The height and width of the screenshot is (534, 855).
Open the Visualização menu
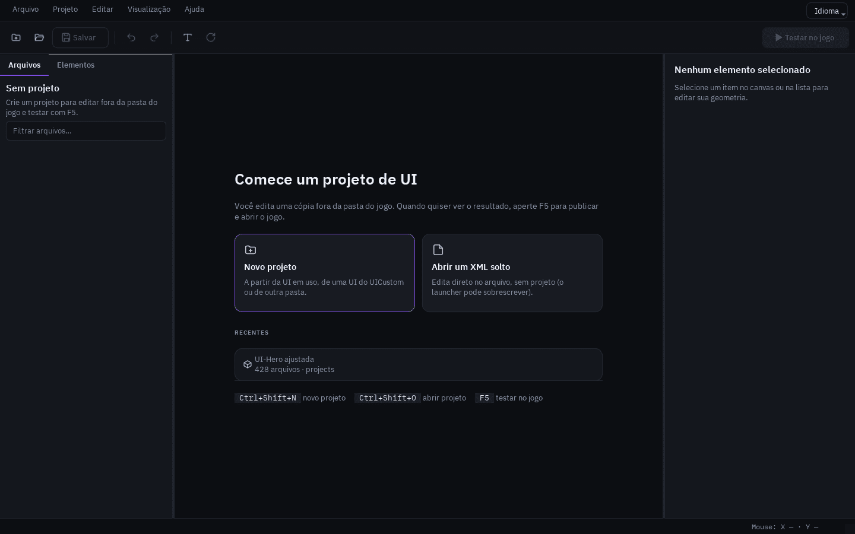[149, 9]
